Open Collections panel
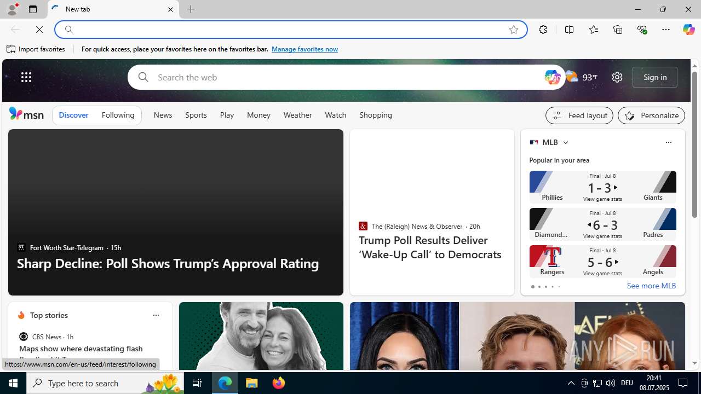 click(x=618, y=30)
